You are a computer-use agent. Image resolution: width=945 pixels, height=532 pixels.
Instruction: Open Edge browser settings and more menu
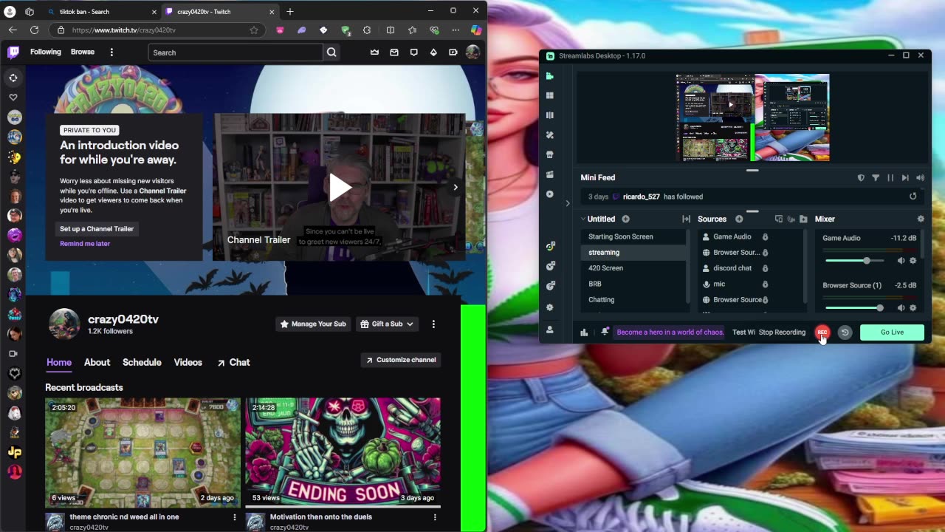(456, 30)
